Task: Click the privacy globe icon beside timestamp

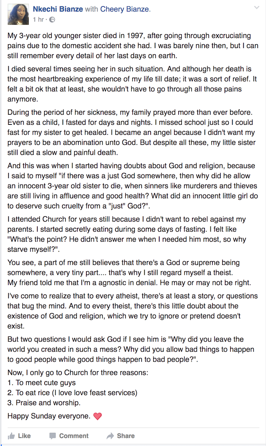Action: click(52, 20)
